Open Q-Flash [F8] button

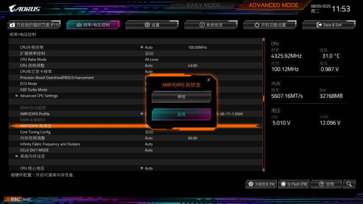(x=294, y=184)
